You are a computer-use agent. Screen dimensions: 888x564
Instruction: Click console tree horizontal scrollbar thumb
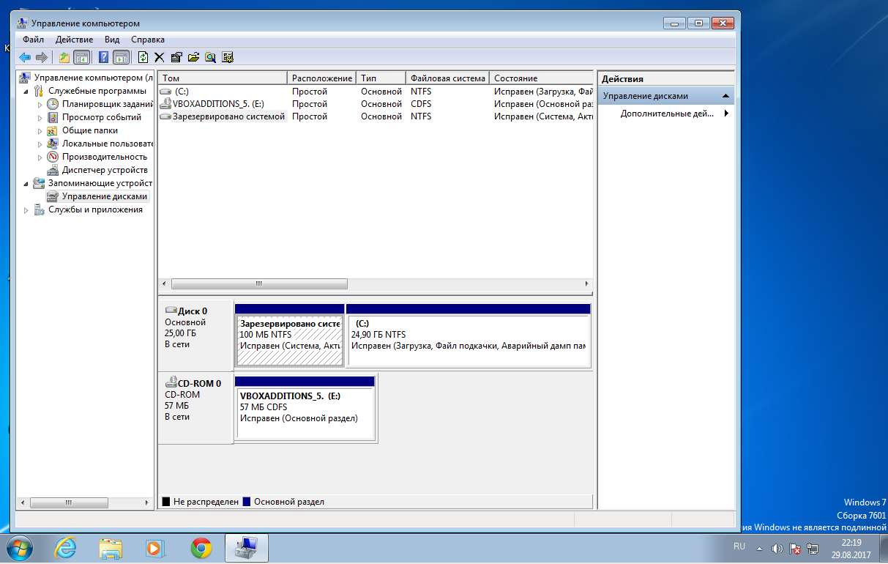69,502
